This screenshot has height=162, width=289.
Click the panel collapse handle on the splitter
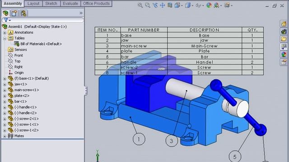(86, 90)
